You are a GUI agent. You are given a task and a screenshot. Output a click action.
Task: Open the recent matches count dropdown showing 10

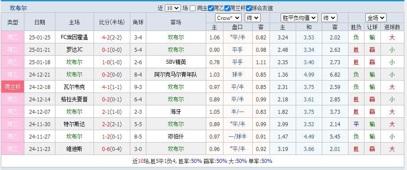point(172,8)
